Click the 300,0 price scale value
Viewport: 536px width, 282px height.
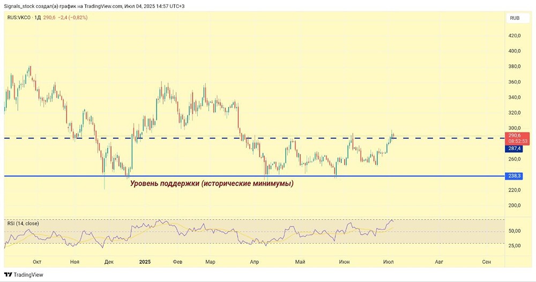(515, 128)
